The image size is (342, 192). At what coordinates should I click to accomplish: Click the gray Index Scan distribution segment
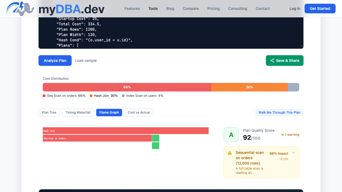[293, 87]
